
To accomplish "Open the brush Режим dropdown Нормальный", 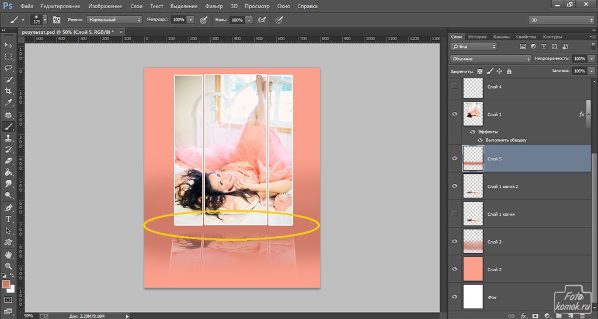I will (114, 19).
